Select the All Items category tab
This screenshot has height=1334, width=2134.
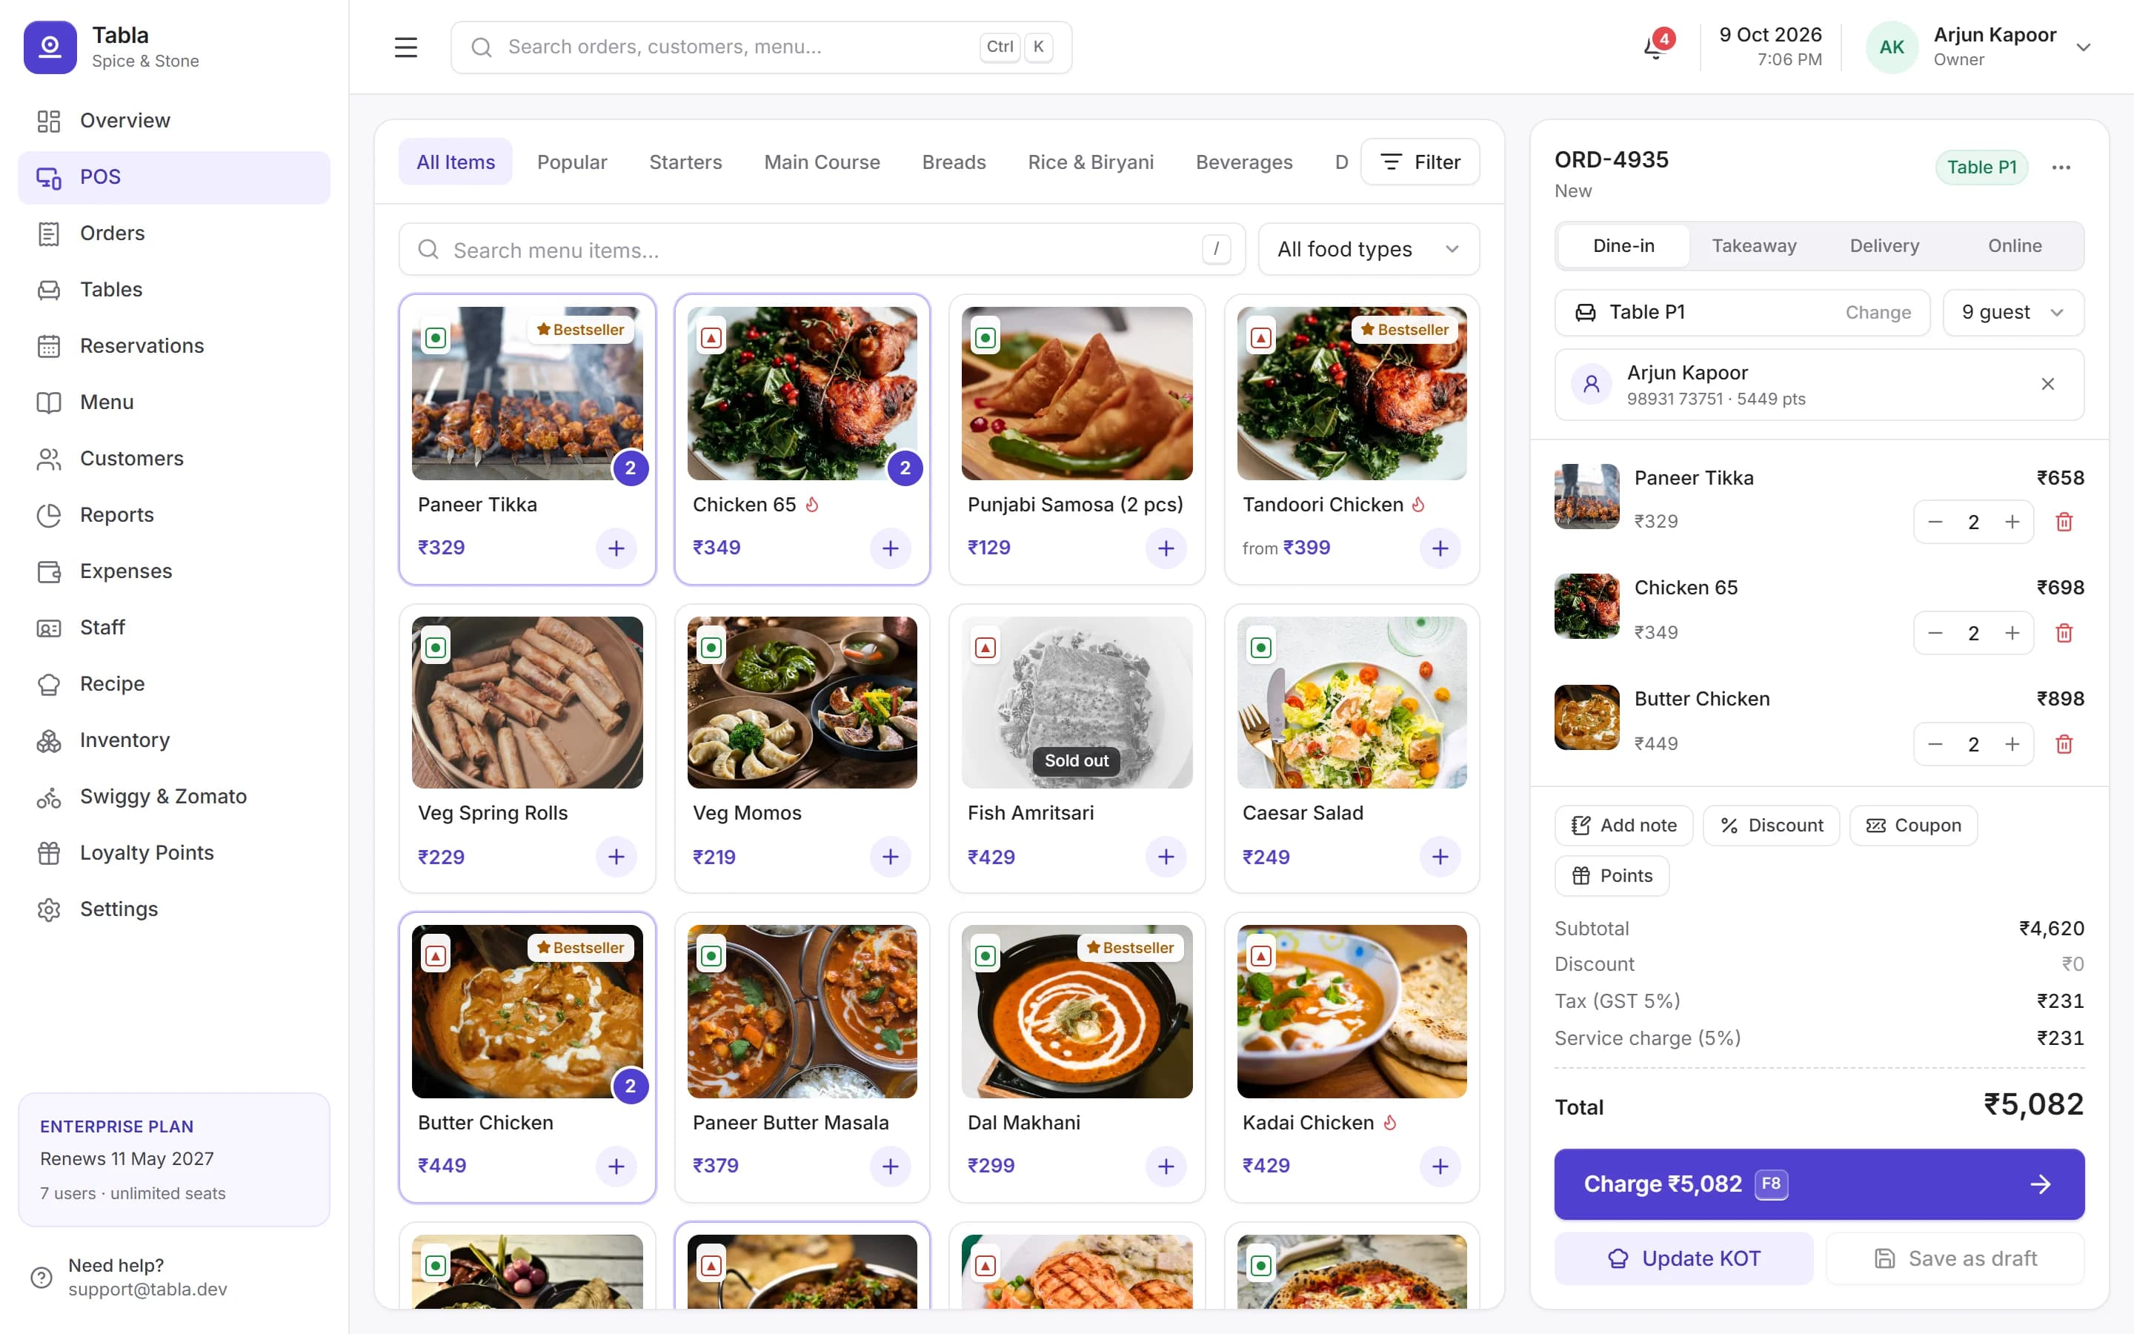pos(455,162)
